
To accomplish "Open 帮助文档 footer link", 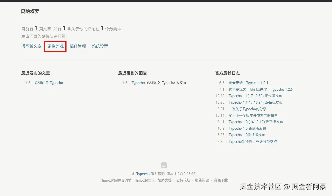I will pos(165,180).
